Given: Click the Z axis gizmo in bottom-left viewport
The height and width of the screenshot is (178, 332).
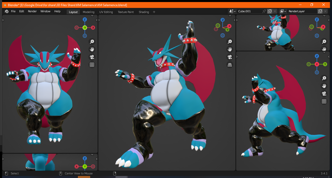Looking at the screenshot, I should pyautogui.click(x=85, y=158).
